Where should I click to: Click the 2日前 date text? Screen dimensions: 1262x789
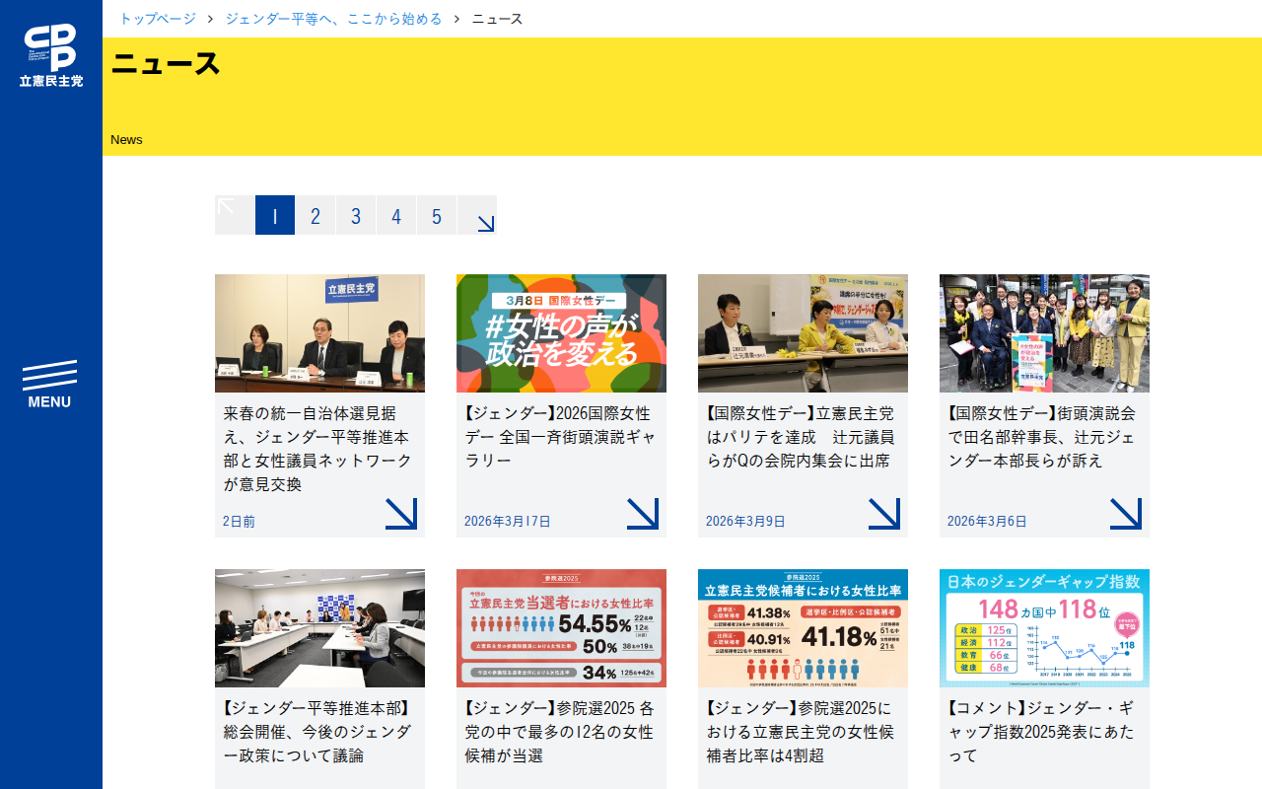[239, 521]
